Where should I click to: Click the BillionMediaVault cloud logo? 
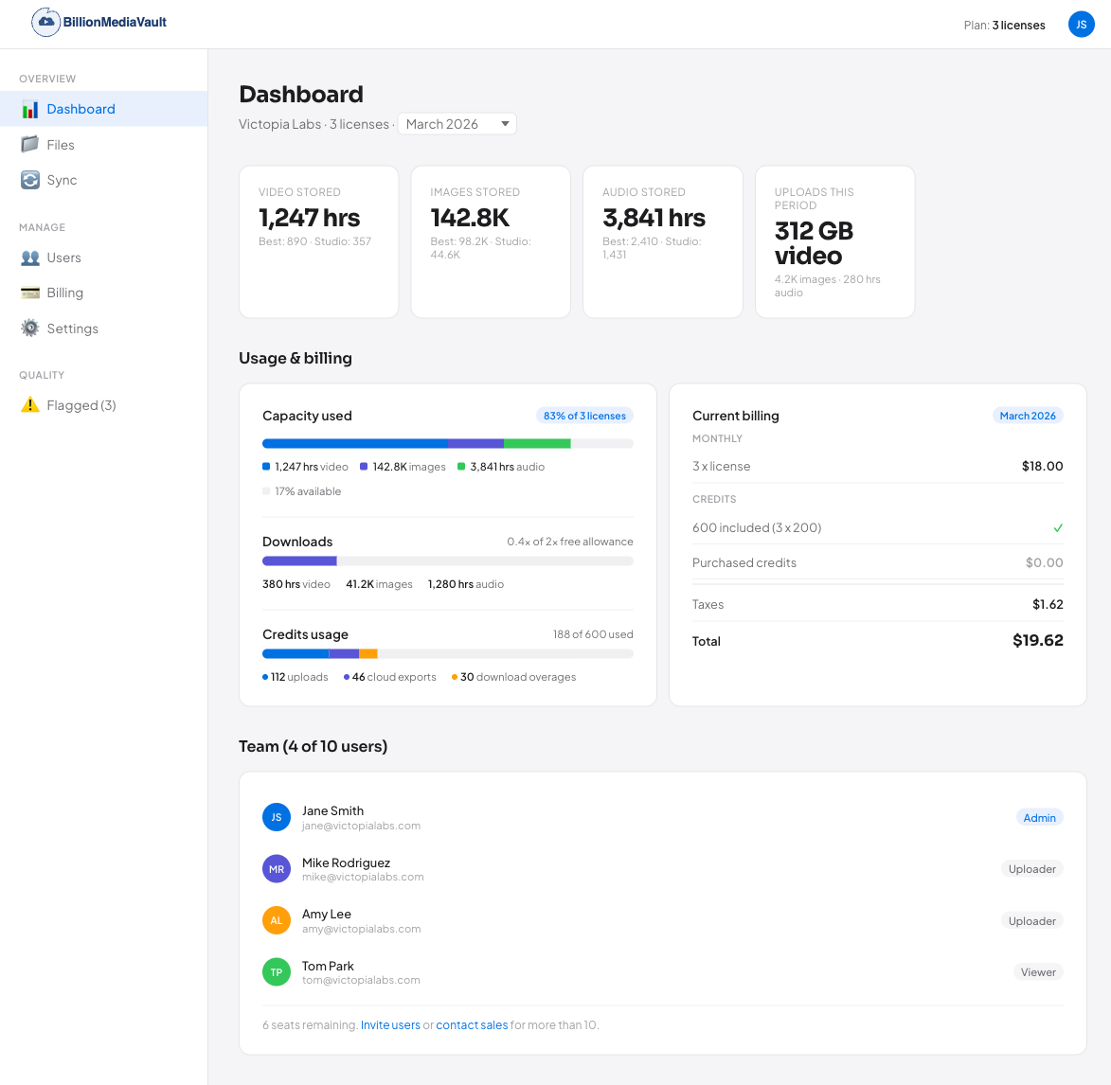click(45, 22)
